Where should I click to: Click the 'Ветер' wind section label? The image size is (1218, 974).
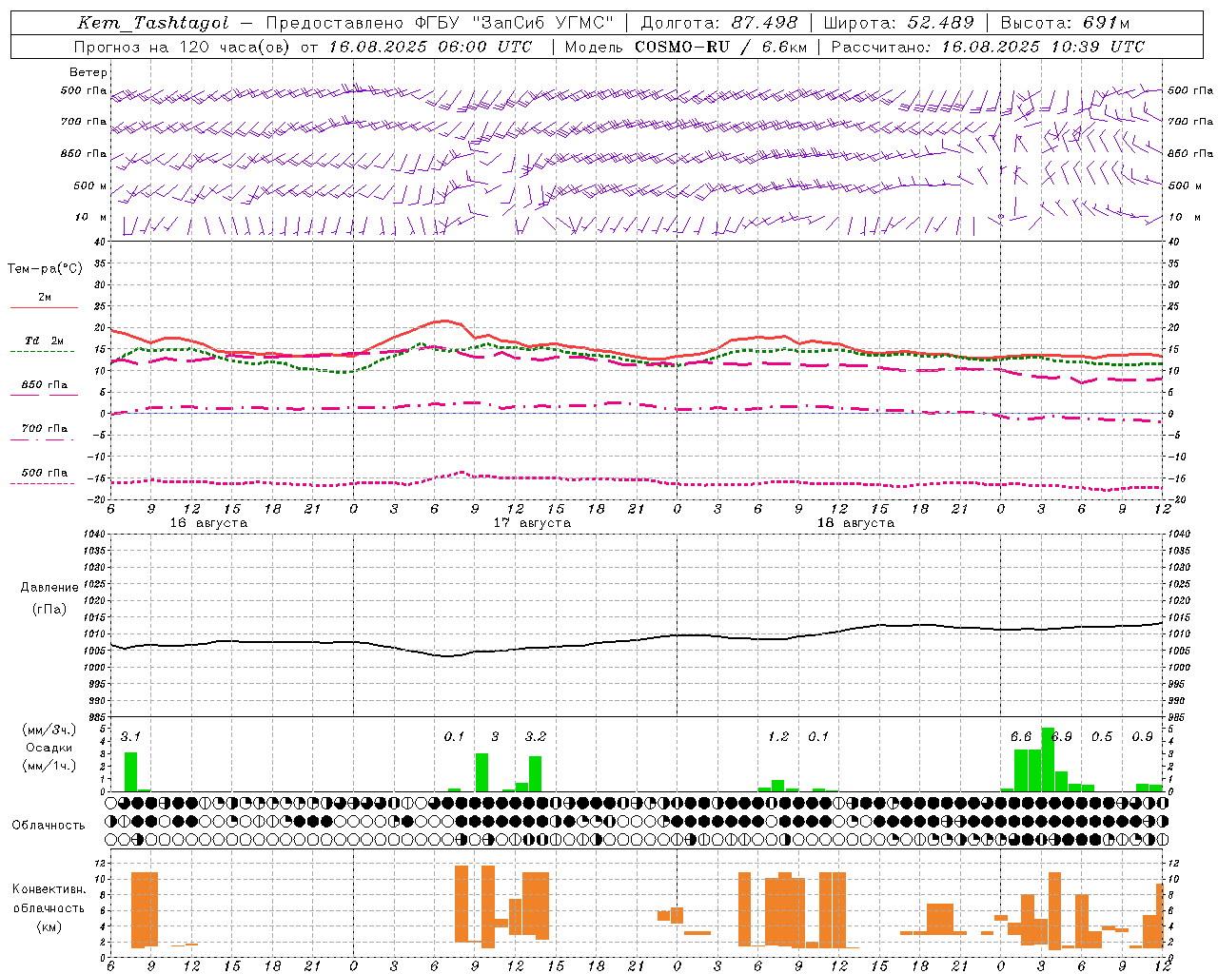88,72
